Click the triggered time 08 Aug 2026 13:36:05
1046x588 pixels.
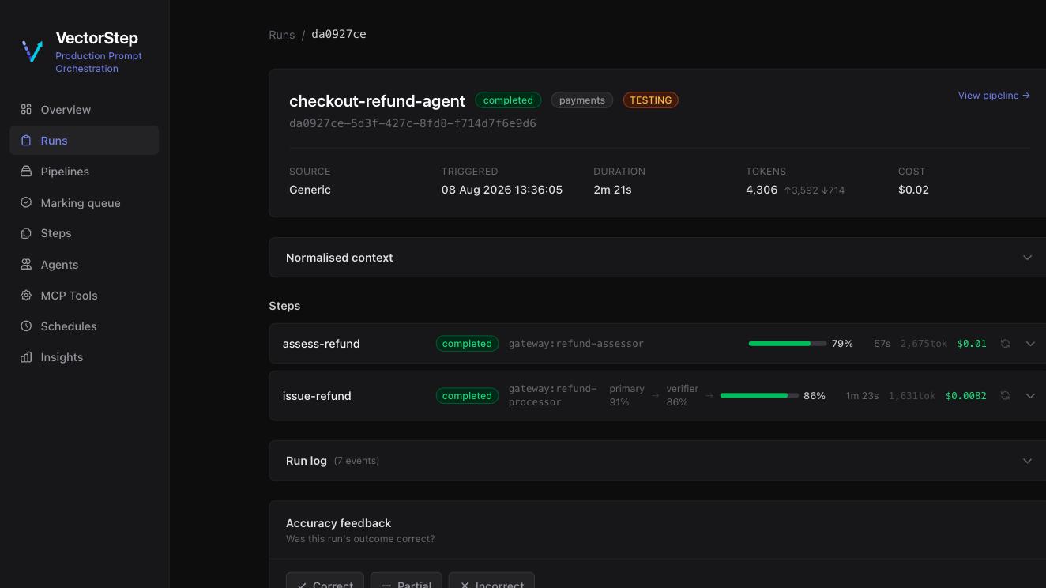pyautogui.click(x=502, y=190)
